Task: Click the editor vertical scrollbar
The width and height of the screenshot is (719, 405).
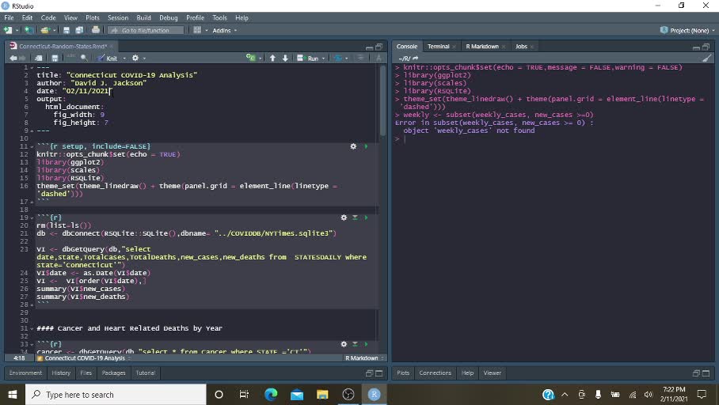Action: [x=383, y=100]
